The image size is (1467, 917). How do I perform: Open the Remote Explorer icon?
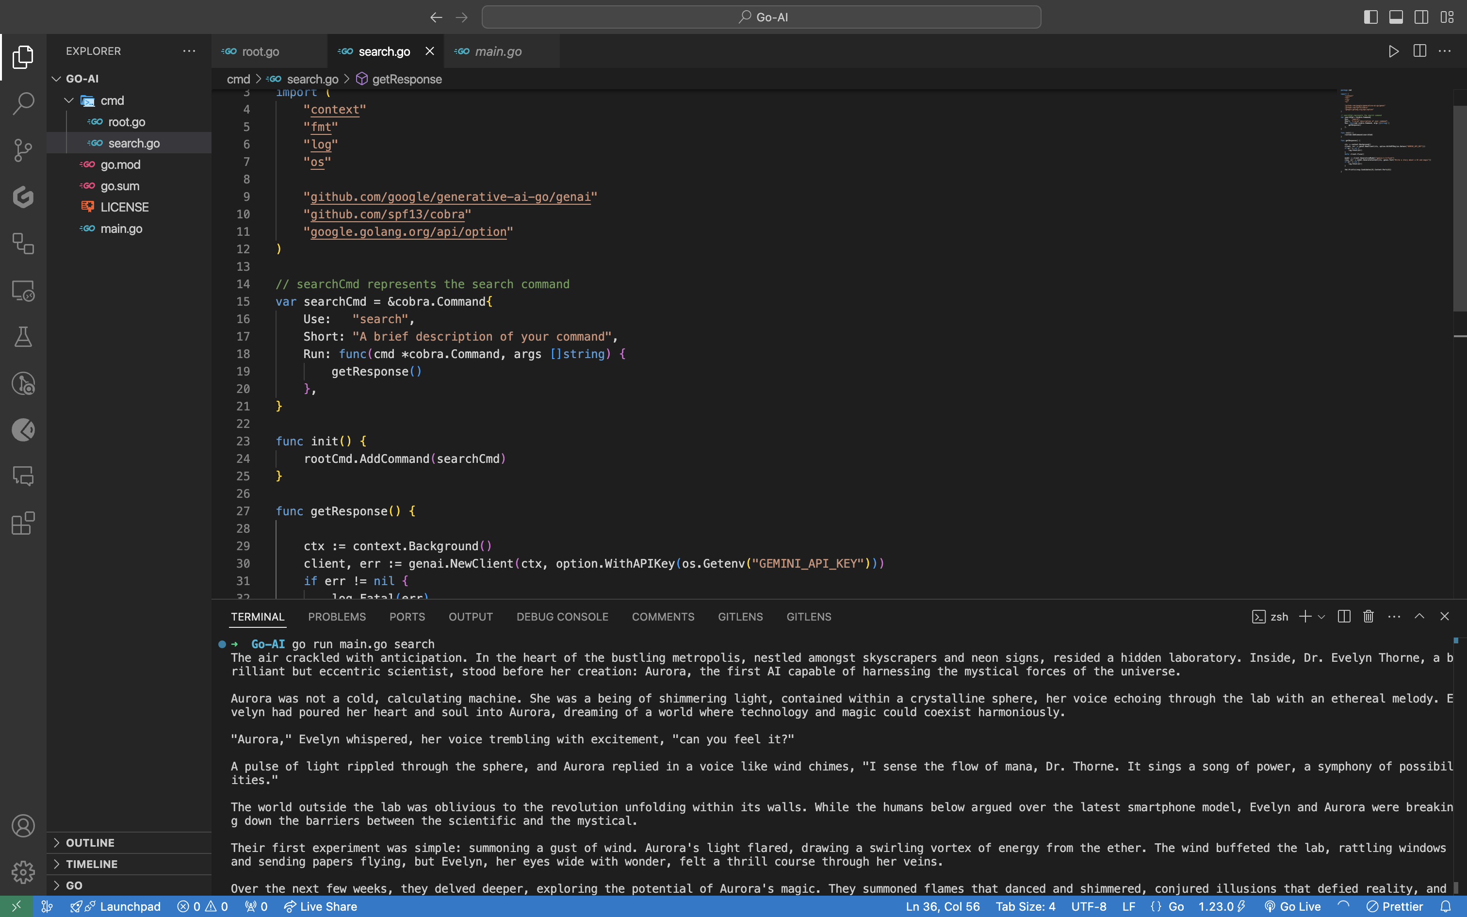(x=23, y=291)
